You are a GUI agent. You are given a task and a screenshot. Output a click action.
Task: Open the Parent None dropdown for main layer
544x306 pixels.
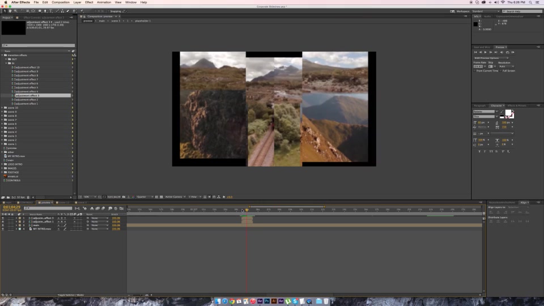100,225
